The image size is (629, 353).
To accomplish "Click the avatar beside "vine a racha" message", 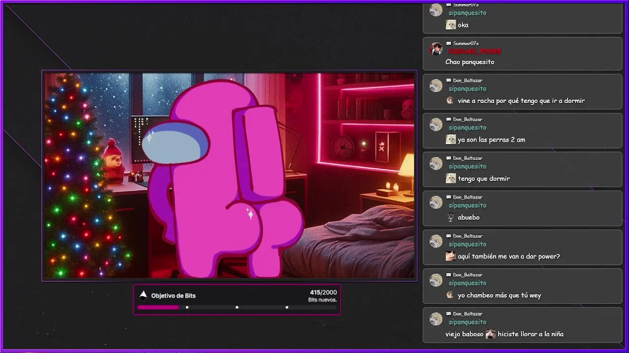I will [x=436, y=86].
